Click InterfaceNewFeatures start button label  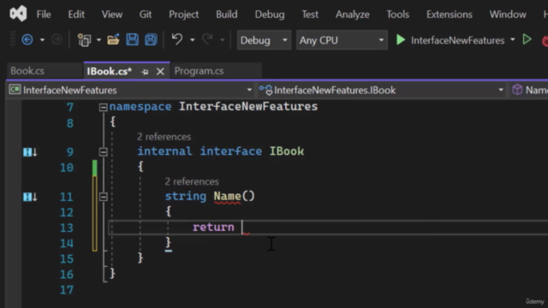tap(457, 40)
